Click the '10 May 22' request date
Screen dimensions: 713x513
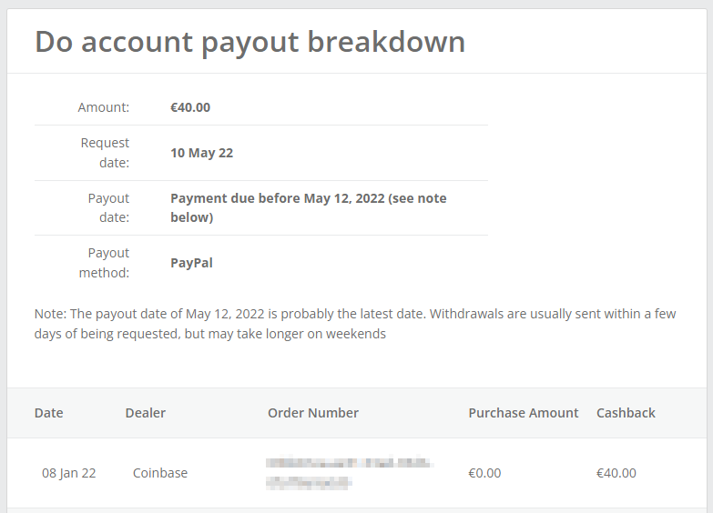(x=201, y=153)
